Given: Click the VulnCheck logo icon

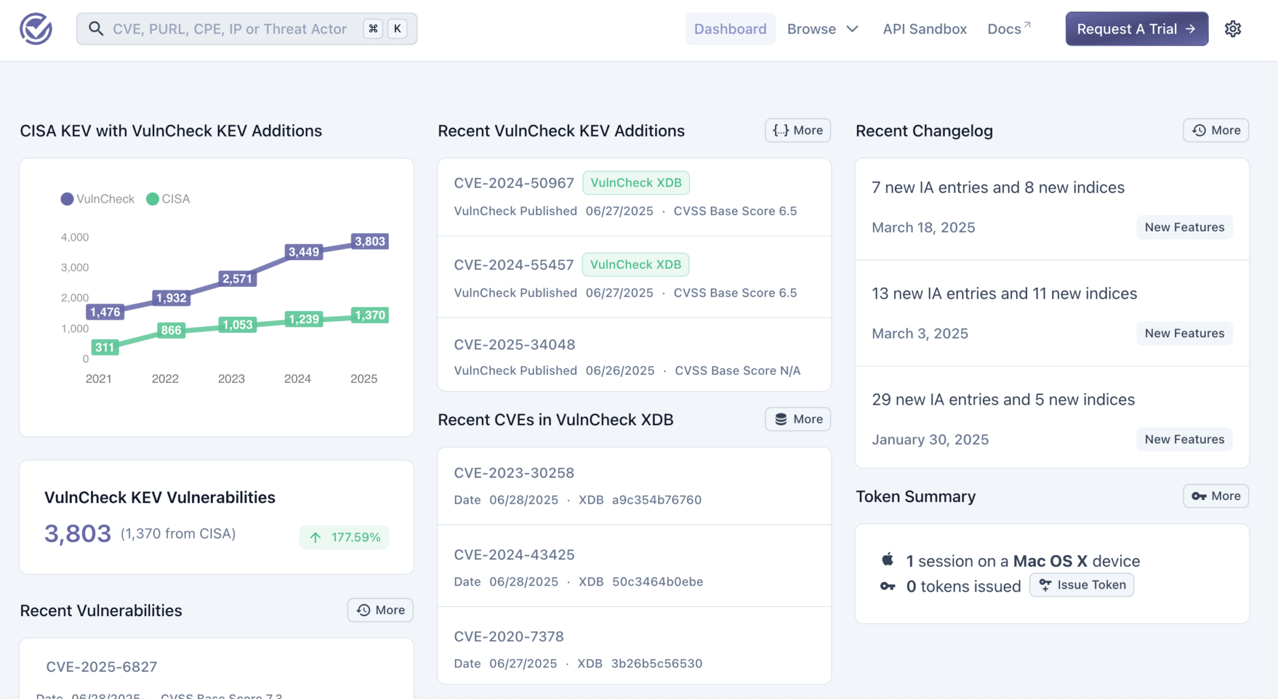Looking at the screenshot, I should pos(36,29).
